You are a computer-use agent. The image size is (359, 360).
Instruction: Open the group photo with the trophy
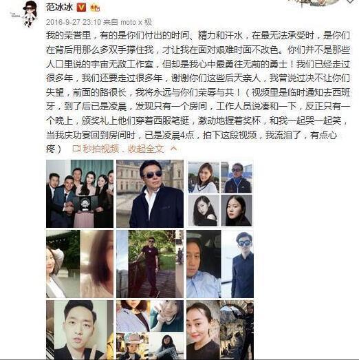(x=80, y=194)
